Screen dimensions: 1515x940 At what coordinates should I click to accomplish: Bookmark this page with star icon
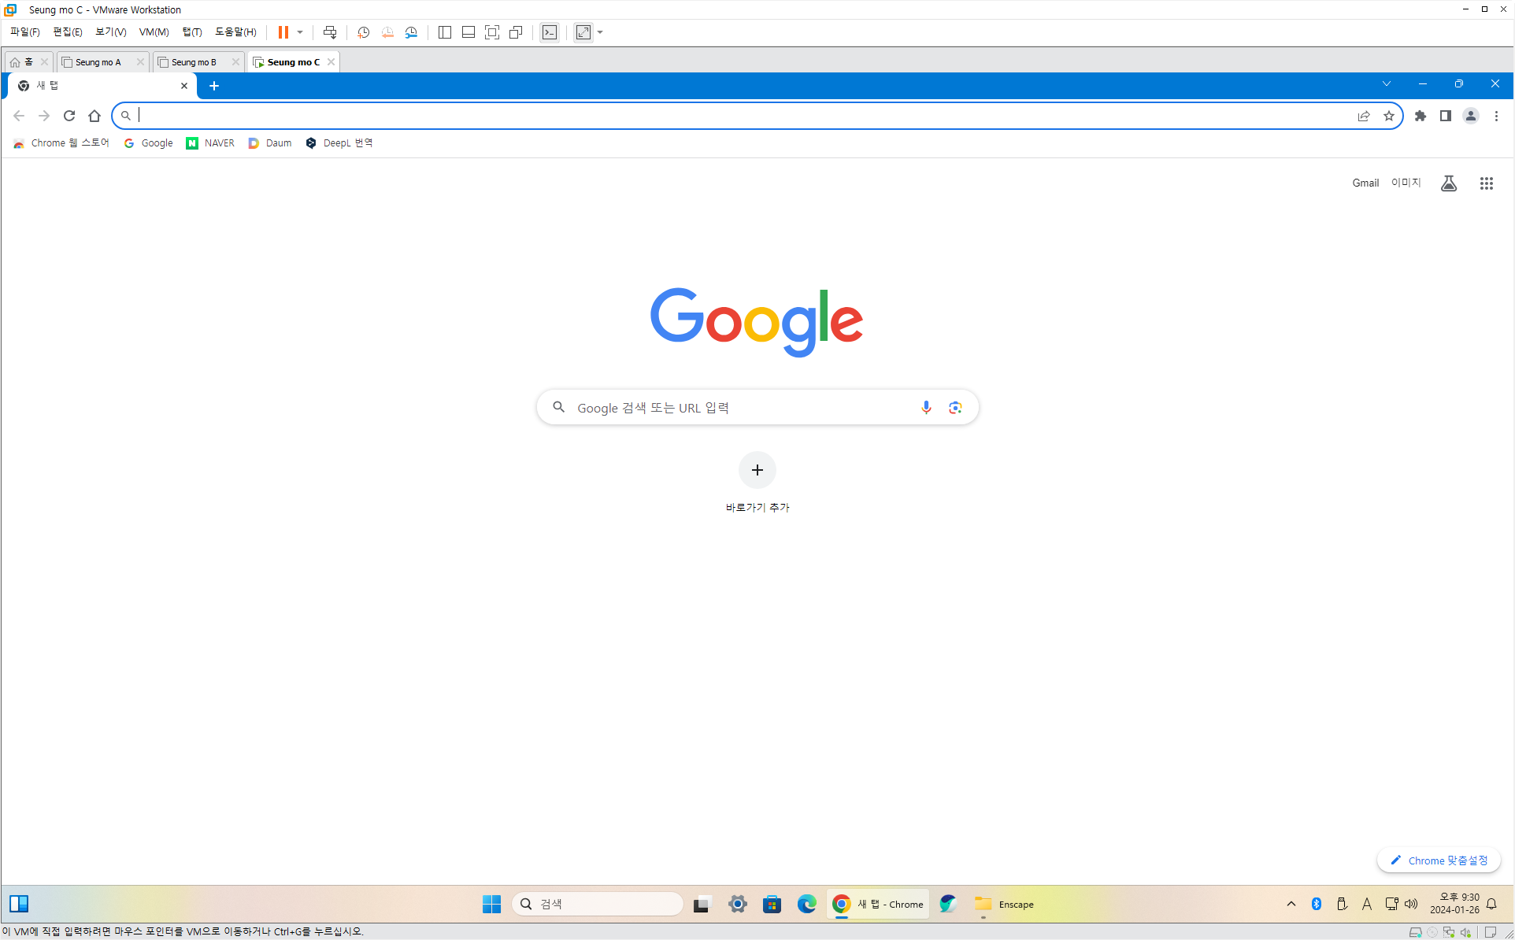point(1389,116)
